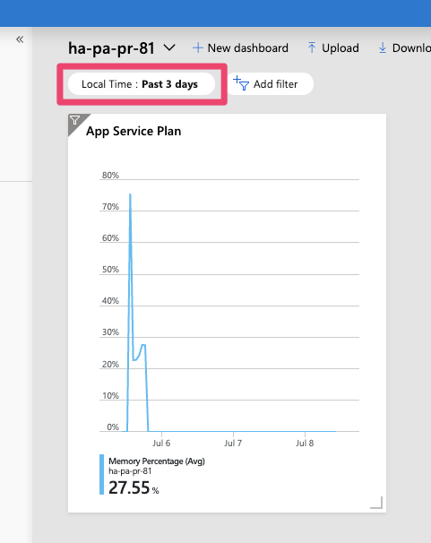
Task: Click the 80% axis label
Action: coord(110,176)
